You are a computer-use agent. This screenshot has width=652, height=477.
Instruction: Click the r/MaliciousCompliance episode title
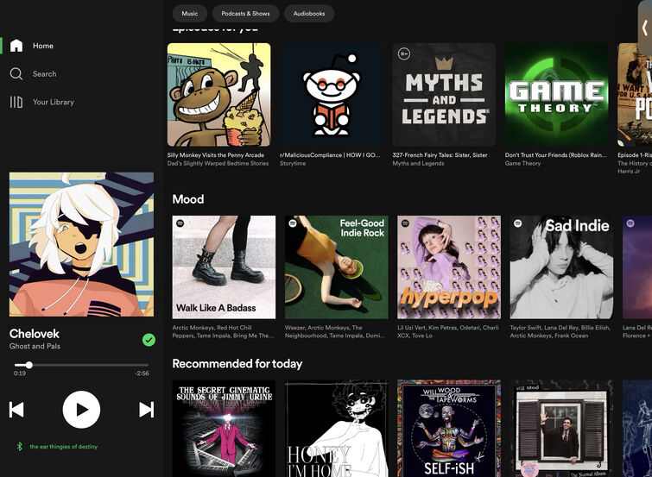coord(330,155)
